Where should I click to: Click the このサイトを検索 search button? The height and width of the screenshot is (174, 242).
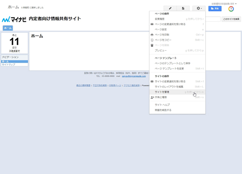[x=231, y=19]
